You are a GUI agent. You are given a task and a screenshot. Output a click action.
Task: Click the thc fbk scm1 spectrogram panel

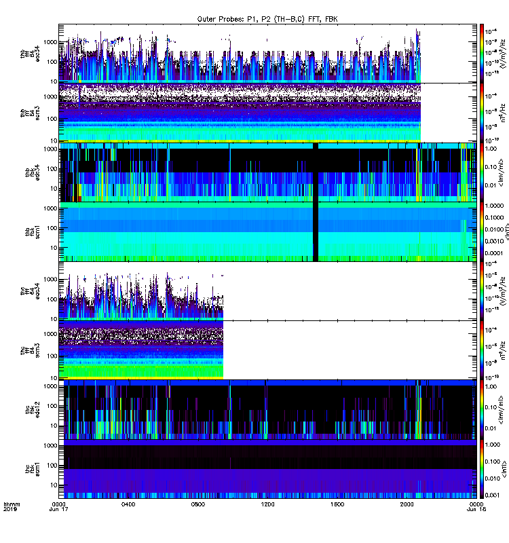[267, 469]
